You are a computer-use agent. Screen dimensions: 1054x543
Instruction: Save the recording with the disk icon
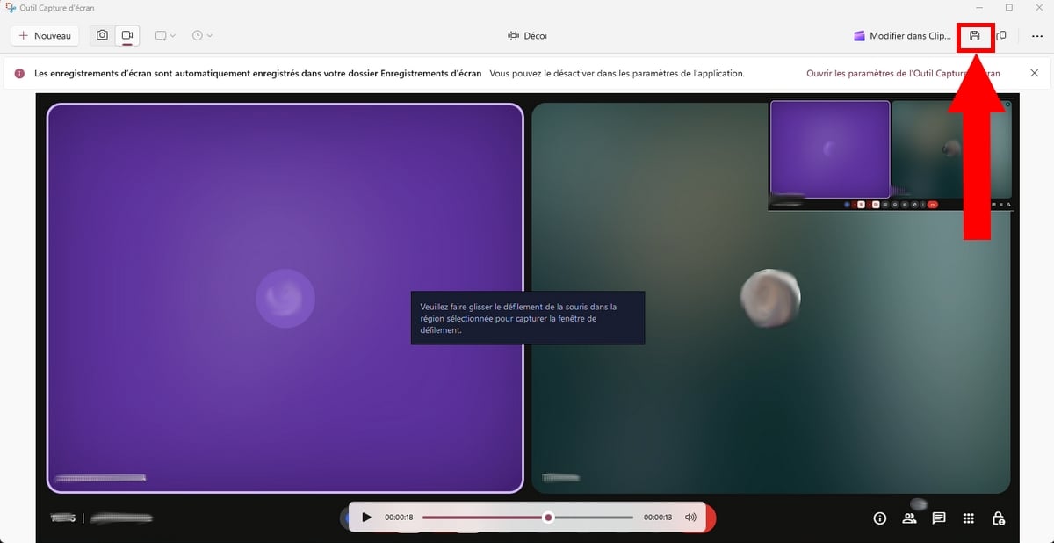click(x=974, y=36)
